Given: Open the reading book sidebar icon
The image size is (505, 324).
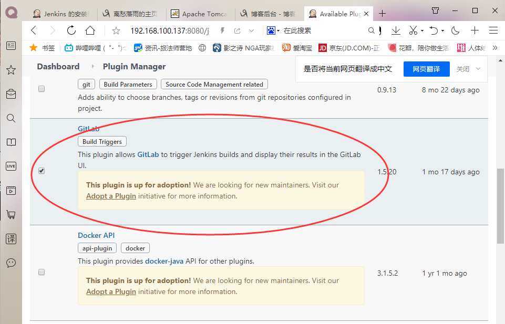Looking at the screenshot, I should coord(11,142).
